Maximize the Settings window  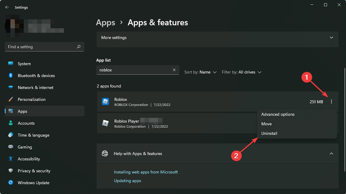click(325, 5)
